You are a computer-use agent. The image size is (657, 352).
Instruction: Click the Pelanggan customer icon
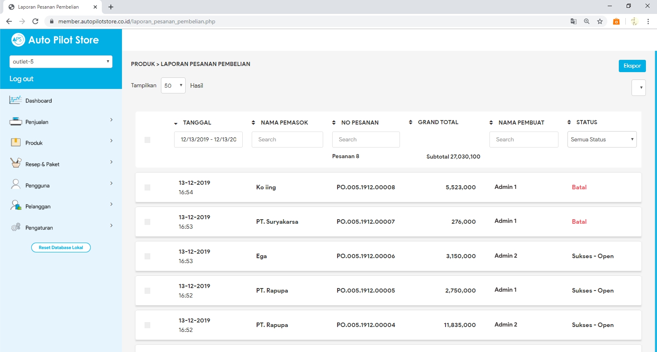pos(16,206)
